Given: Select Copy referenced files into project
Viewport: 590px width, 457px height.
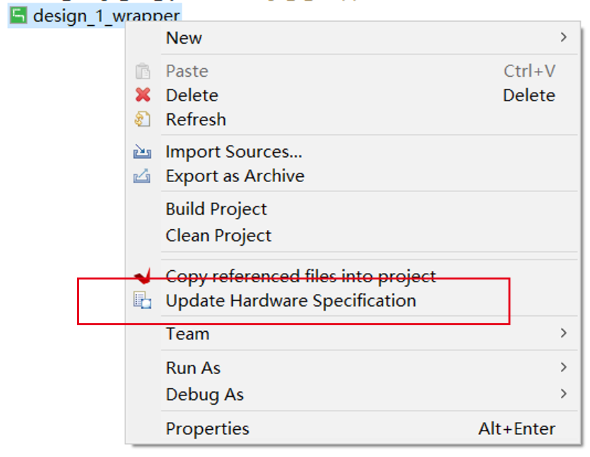Looking at the screenshot, I should (x=300, y=276).
